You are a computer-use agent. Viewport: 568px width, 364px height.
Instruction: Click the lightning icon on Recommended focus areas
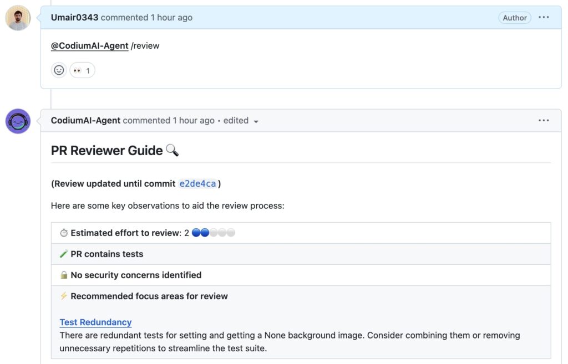pos(63,296)
